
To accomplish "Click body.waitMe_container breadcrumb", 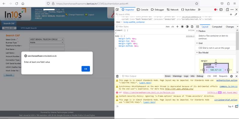I will point(134,22).
